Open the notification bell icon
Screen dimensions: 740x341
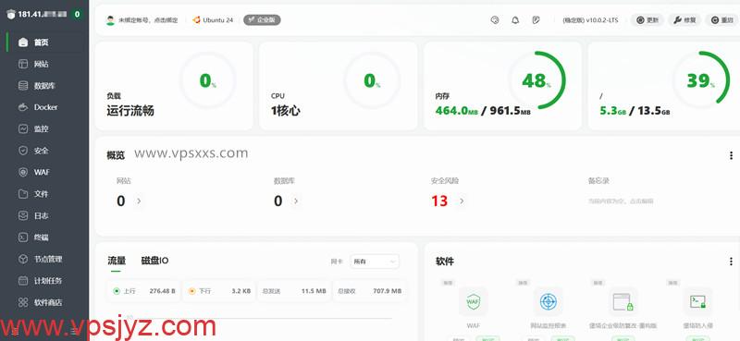(515, 20)
